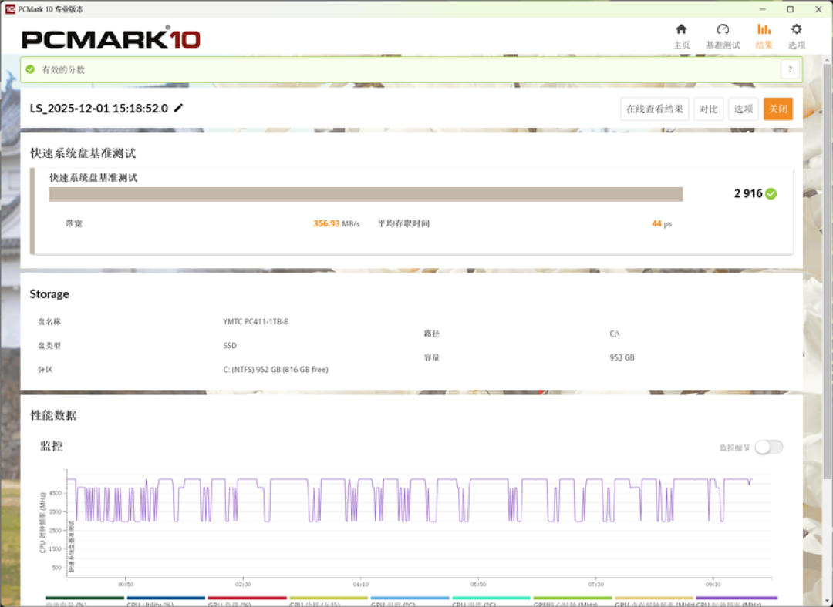Screen dimensions: 833x607
Task: Click the green valid score check icon
Action: coord(30,69)
